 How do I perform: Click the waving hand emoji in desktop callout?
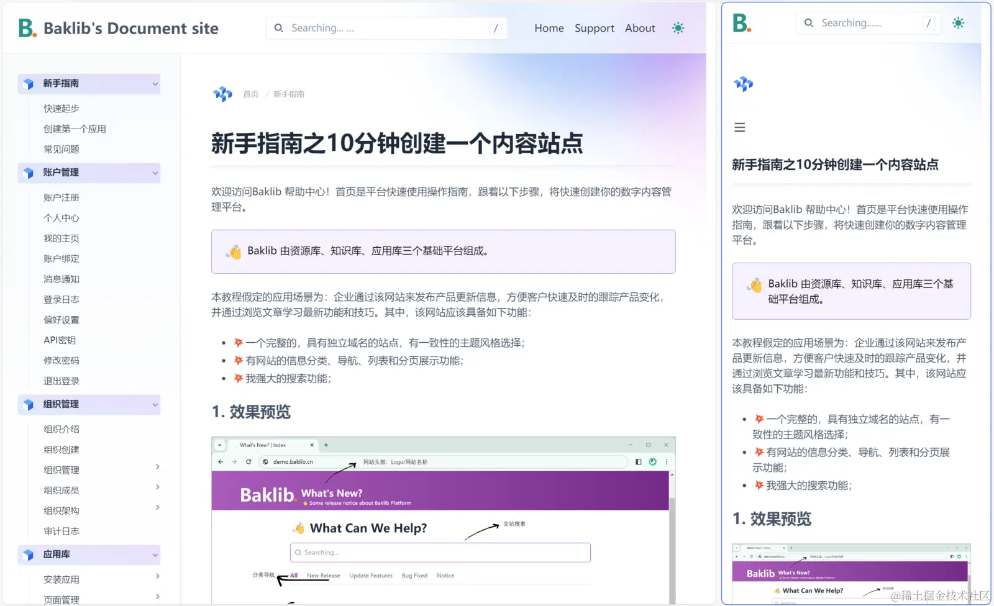point(234,251)
